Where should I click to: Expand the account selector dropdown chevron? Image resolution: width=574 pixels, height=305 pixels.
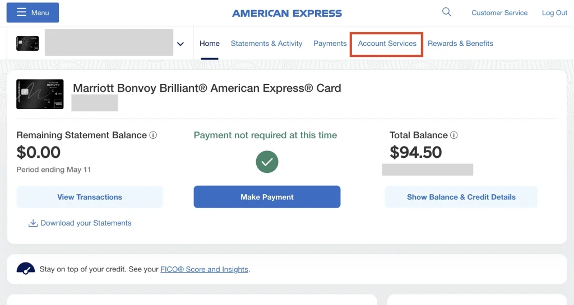click(x=180, y=44)
